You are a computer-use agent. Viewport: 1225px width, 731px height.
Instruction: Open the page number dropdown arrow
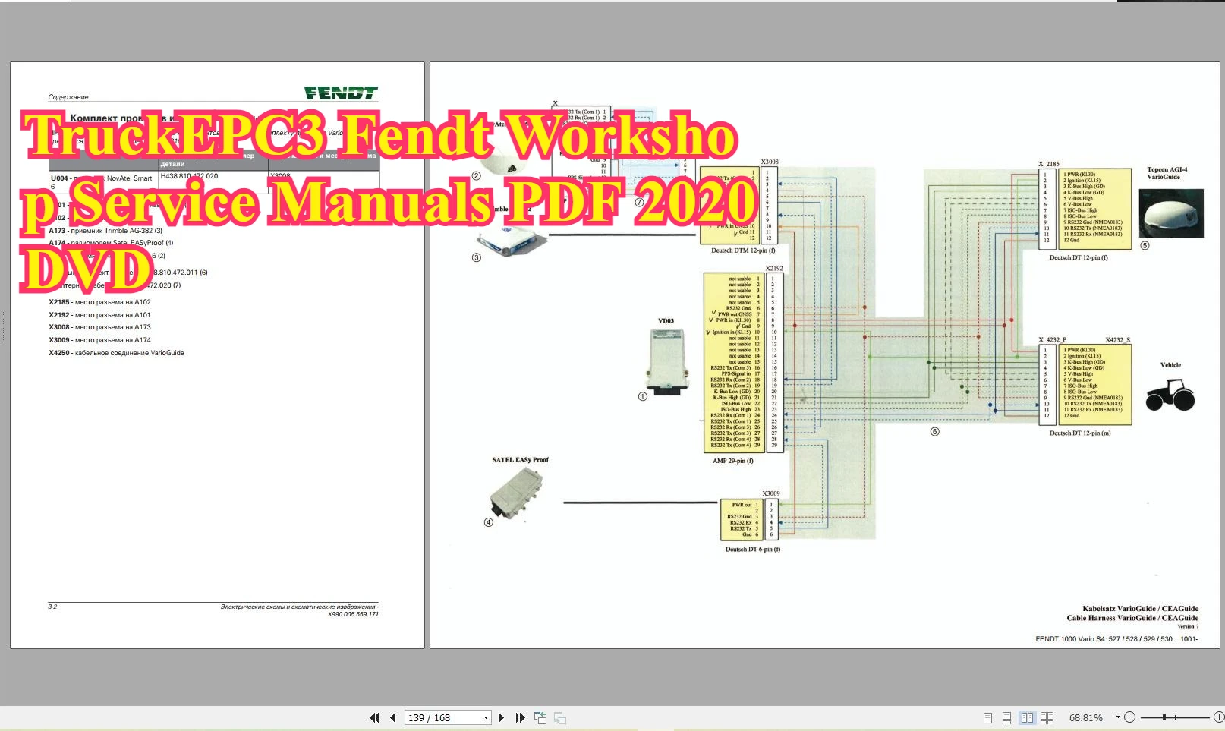pyautogui.click(x=486, y=717)
